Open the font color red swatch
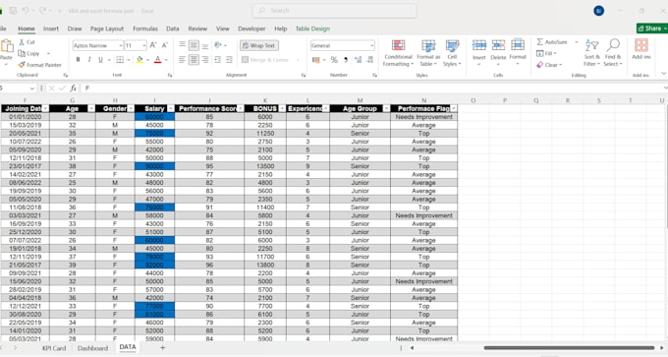 (x=157, y=60)
